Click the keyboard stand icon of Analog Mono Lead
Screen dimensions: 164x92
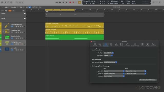(7, 43)
